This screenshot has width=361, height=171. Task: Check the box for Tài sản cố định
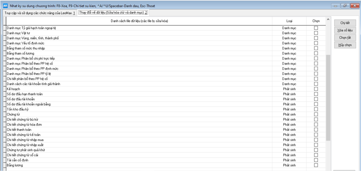coord(316,160)
